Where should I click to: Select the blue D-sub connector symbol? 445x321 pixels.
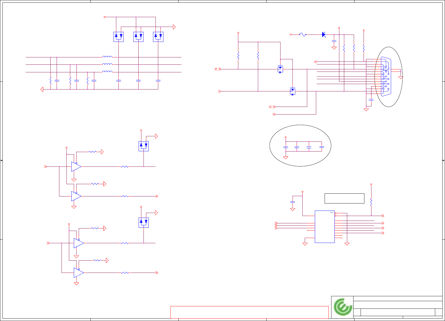pyautogui.click(x=386, y=76)
